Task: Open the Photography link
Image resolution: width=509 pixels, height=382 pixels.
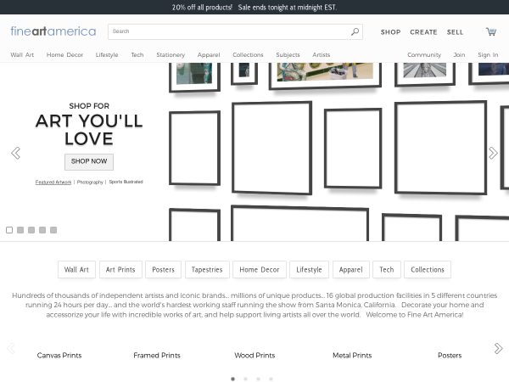Action: [x=90, y=183]
